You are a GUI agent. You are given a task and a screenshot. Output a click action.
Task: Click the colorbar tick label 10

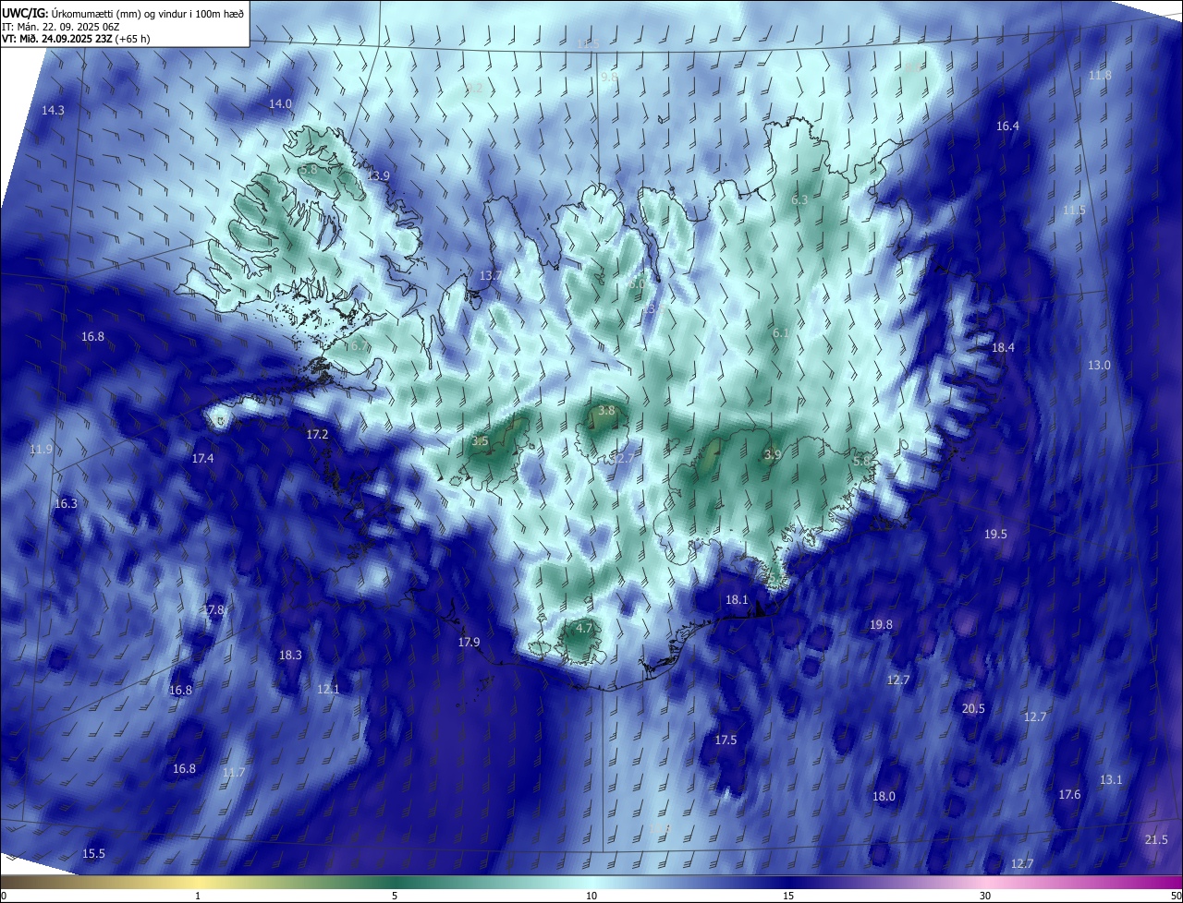591,896
